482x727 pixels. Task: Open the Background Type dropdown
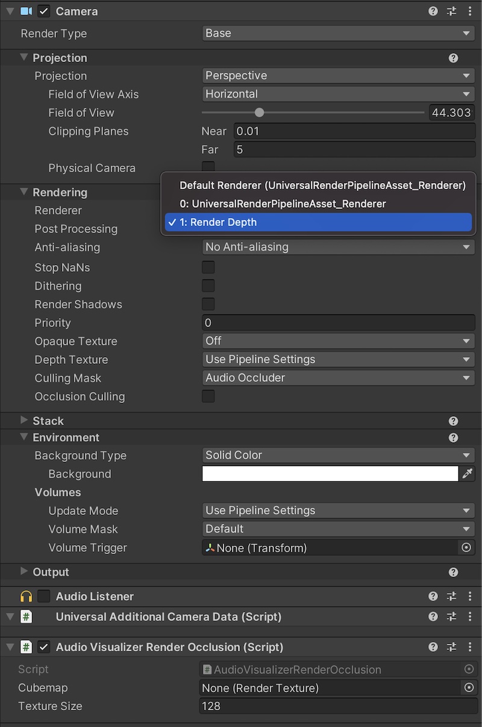(x=338, y=455)
